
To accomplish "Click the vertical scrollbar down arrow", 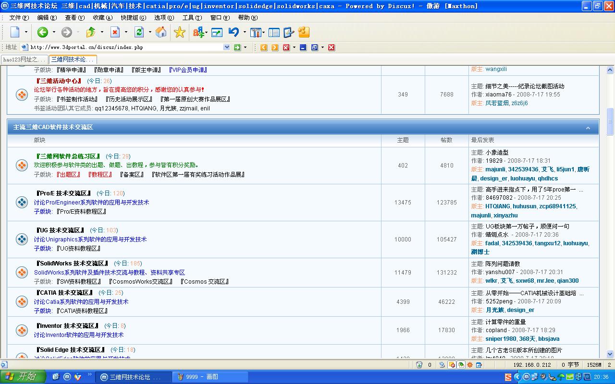I will (x=610, y=354).
